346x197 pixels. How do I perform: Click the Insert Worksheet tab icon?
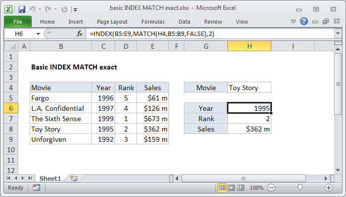pos(74,178)
